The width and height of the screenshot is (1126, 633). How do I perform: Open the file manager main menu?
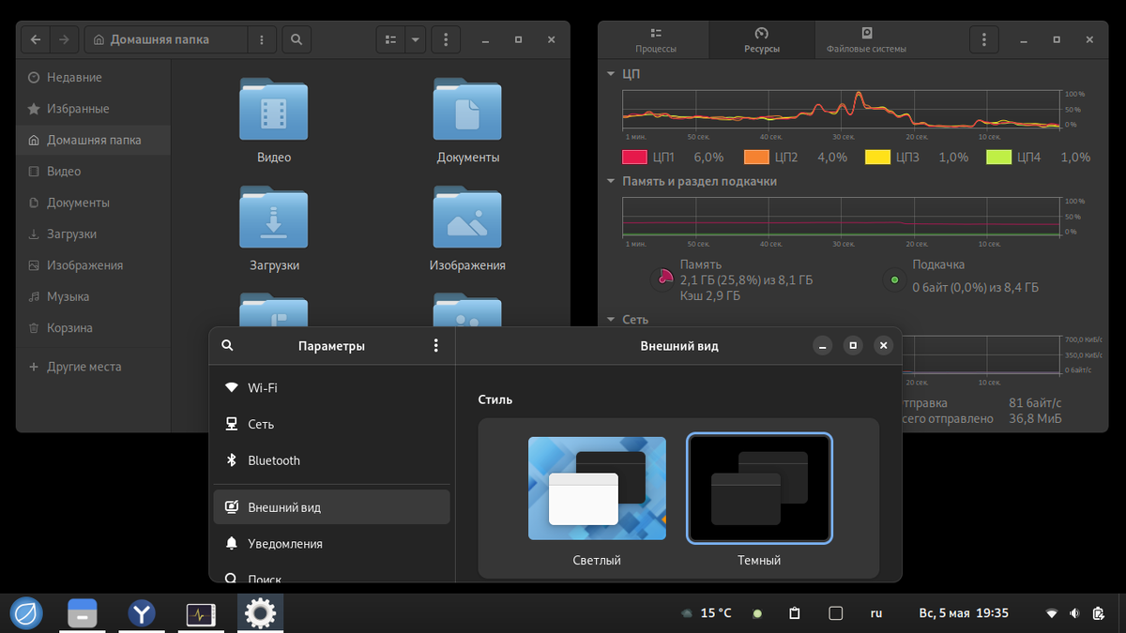[446, 40]
